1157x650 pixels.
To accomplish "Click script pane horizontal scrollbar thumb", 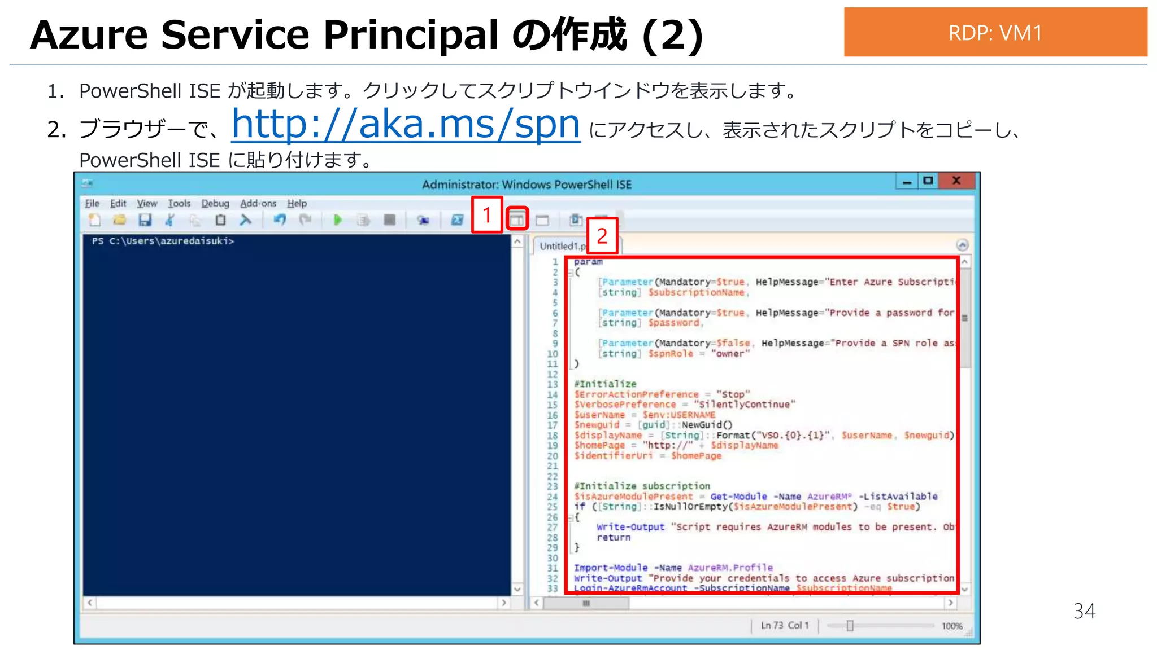I will point(586,603).
